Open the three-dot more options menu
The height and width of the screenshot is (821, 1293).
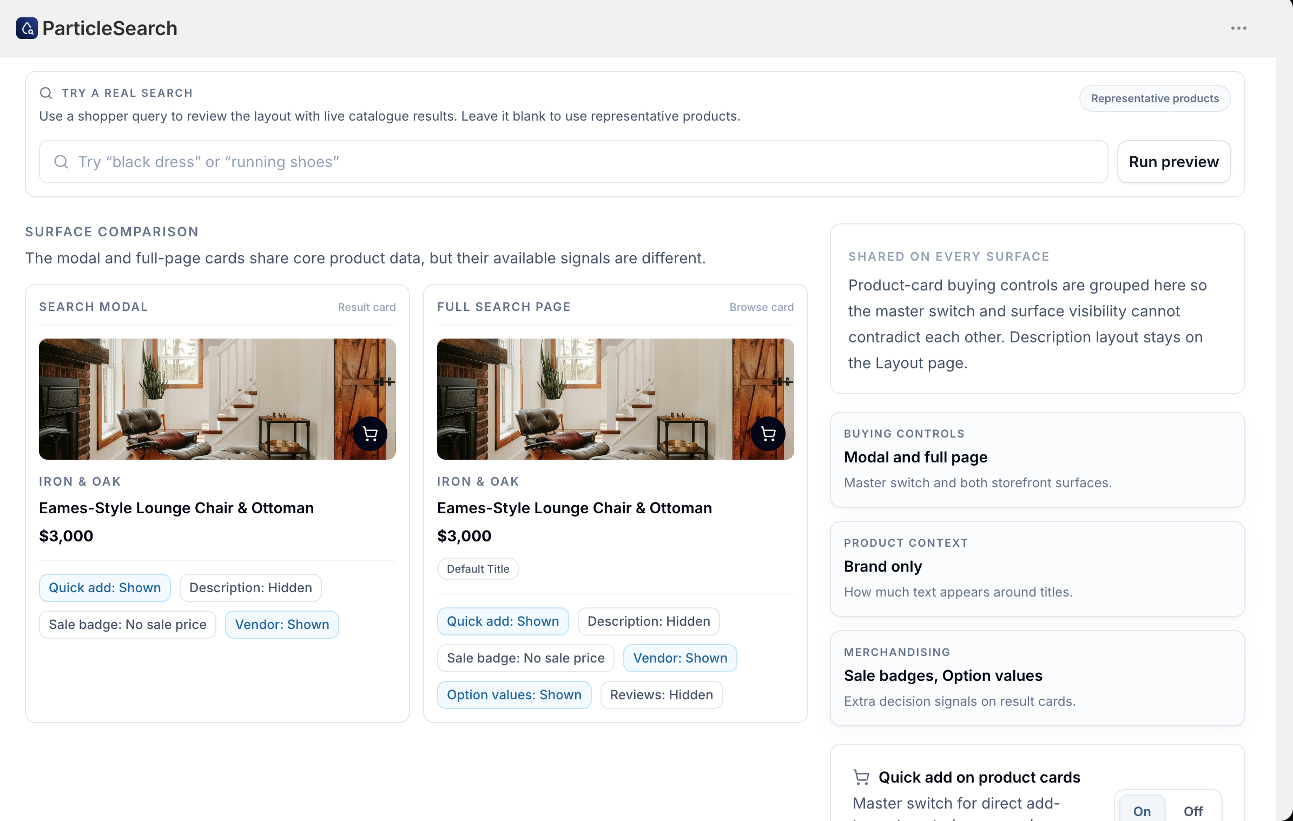(1238, 28)
